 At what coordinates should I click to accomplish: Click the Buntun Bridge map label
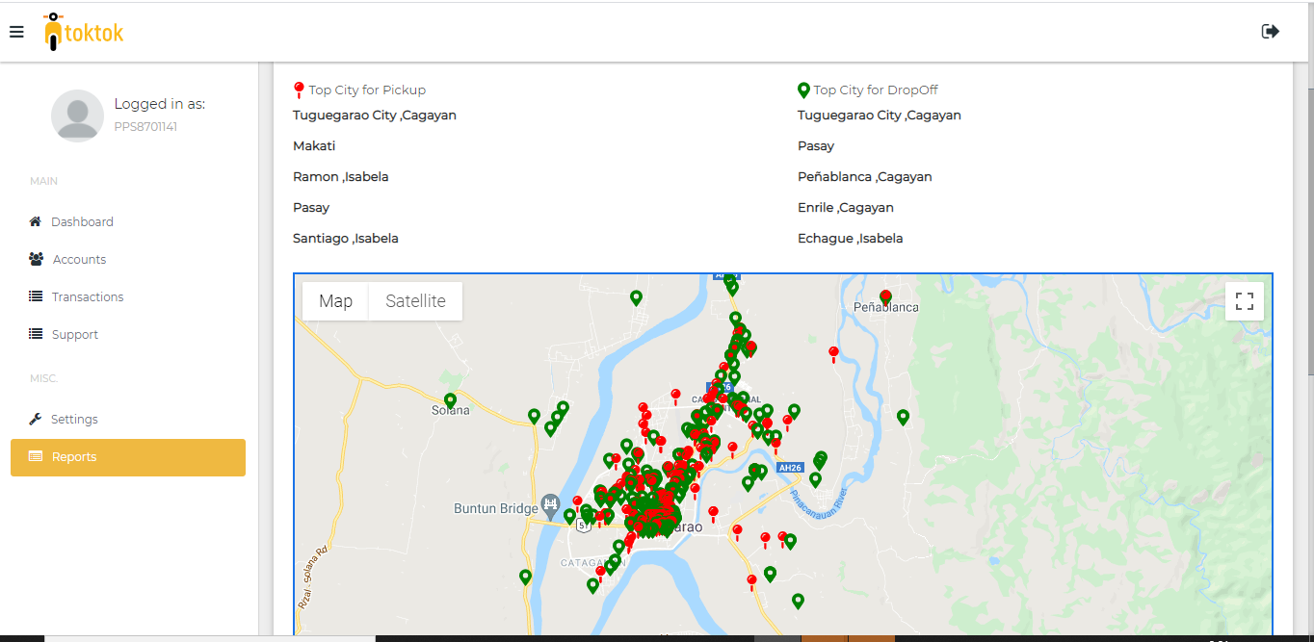click(496, 508)
